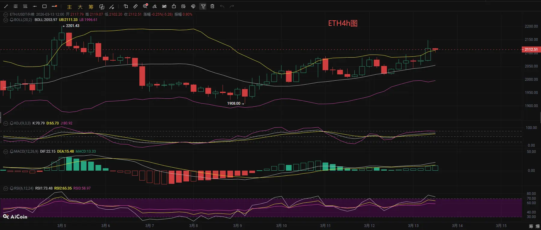Click the 2201.43 high price label
The image size is (541, 230).
(x=71, y=26)
